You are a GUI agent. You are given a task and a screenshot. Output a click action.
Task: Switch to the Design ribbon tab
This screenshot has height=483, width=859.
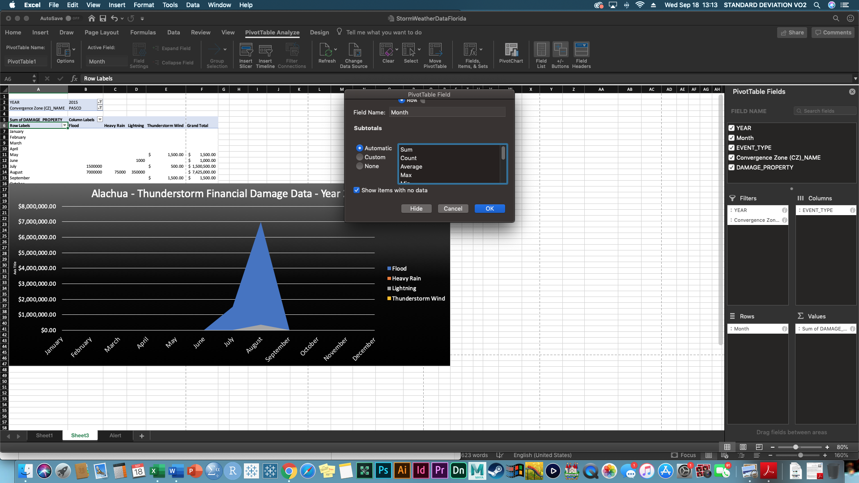[x=319, y=32]
